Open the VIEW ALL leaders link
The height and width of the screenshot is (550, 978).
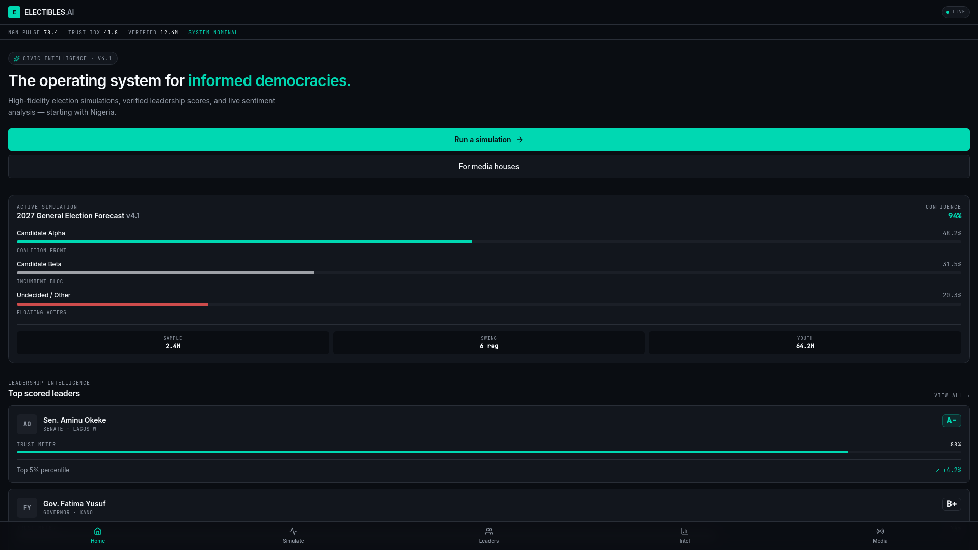pos(952,396)
